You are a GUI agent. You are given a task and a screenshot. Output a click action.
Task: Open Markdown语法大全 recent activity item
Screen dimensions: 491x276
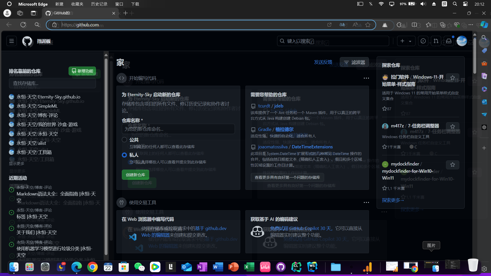[56, 197]
